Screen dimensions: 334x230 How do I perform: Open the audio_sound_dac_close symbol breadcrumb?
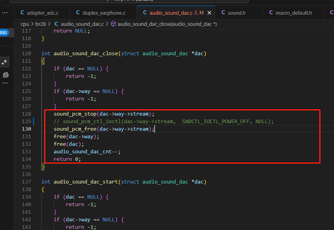pyautogui.click(x=164, y=24)
